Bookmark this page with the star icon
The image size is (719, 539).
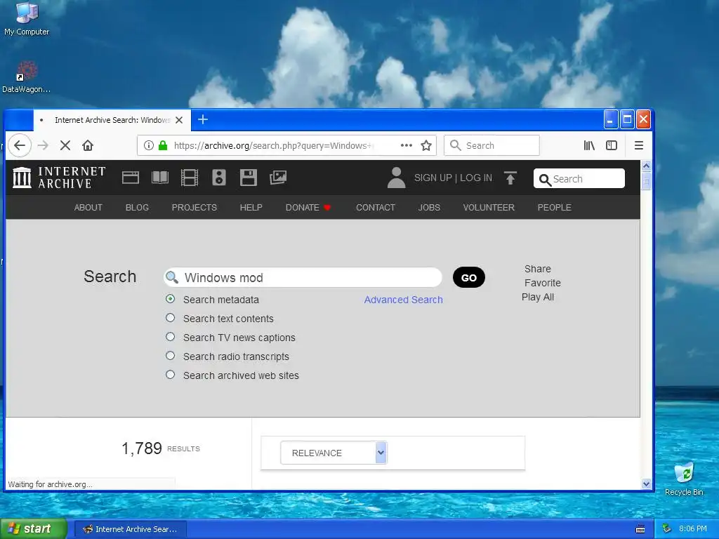[426, 146]
